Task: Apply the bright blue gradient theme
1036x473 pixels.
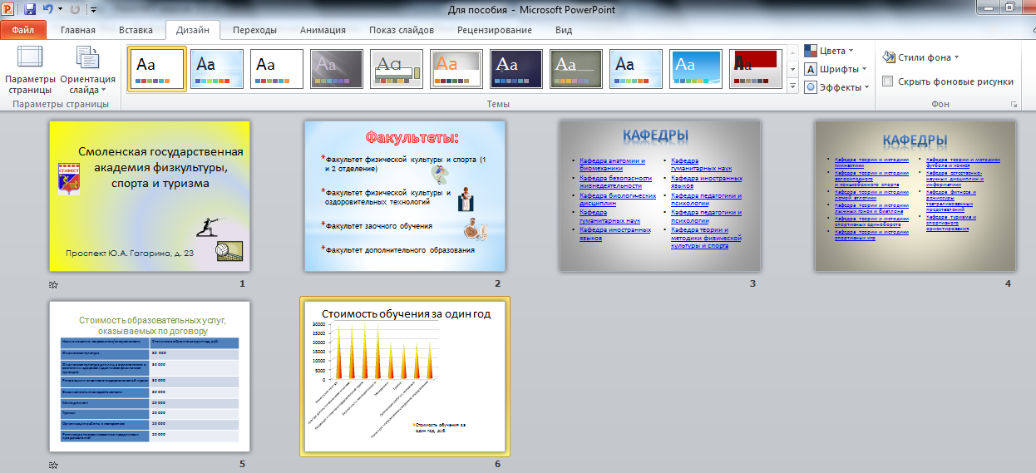Action: point(696,68)
